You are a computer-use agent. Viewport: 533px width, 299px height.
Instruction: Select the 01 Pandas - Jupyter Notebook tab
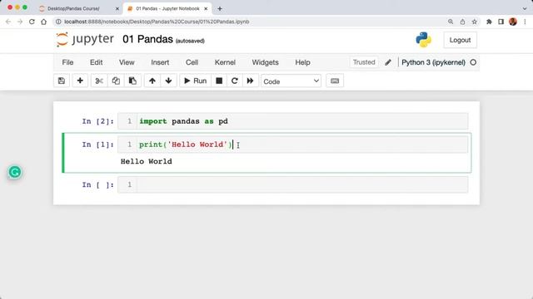click(167, 8)
